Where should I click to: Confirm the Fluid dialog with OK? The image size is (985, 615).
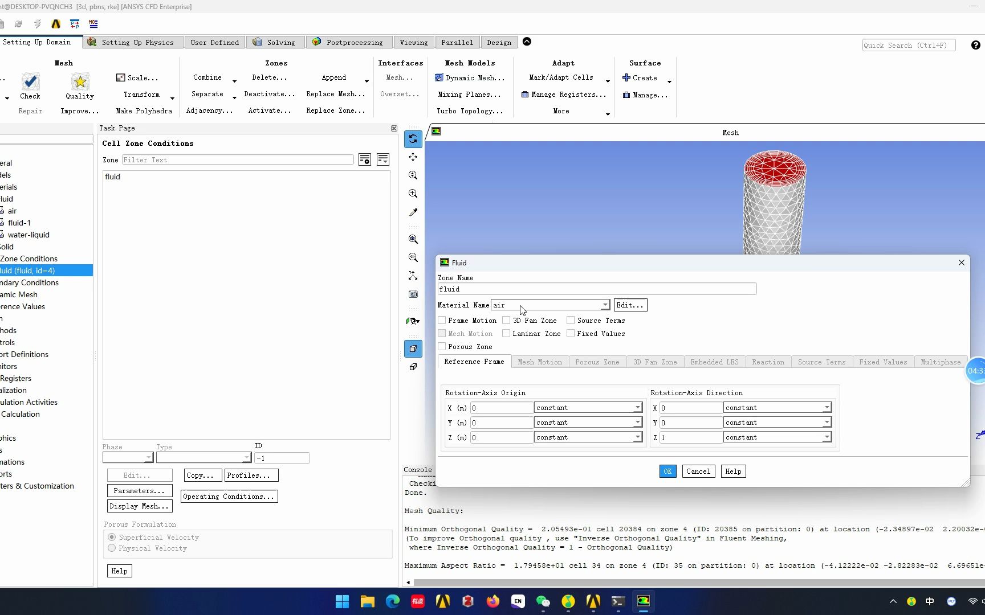coord(667,471)
